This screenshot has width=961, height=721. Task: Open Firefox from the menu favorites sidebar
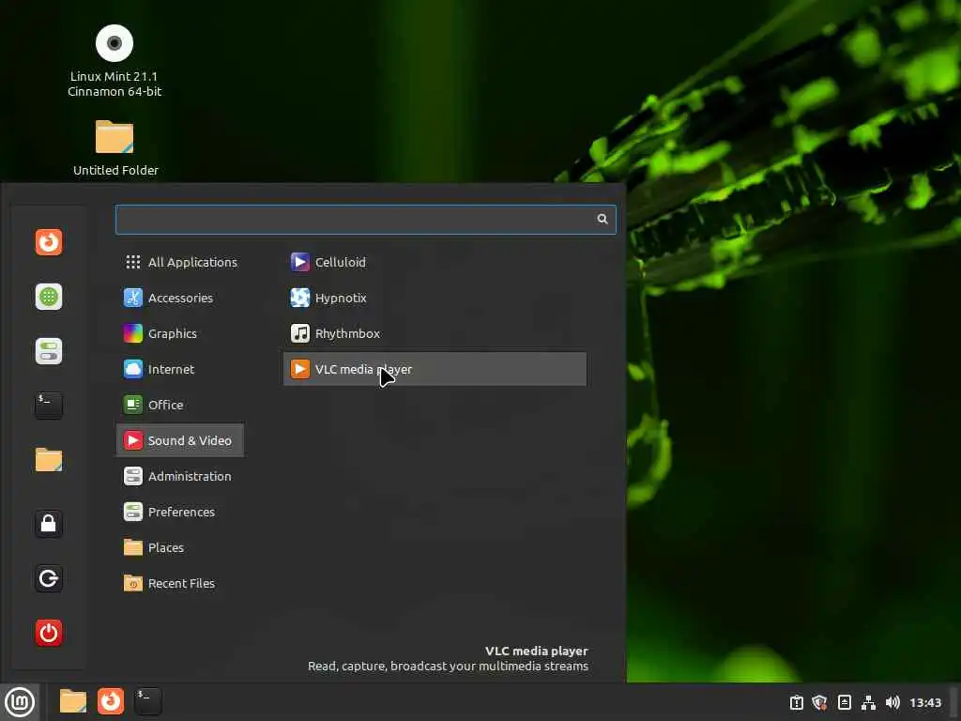click(49, 242)
